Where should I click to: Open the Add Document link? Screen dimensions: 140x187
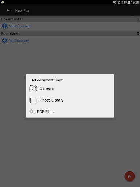tap(20, 26)
